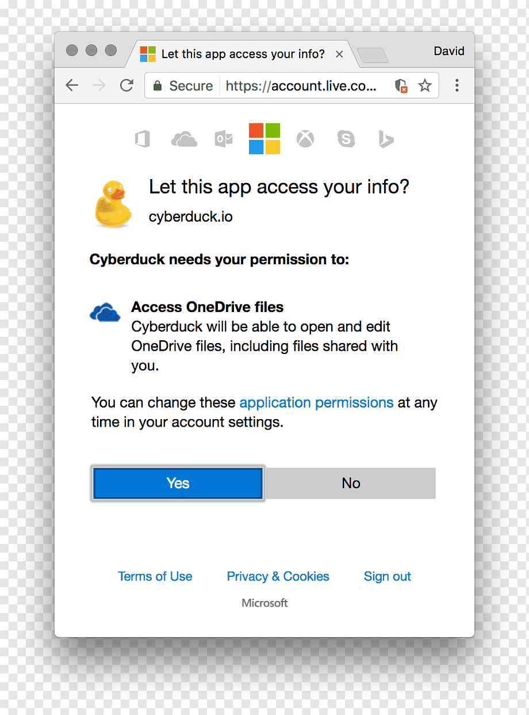Viewport: 529px width, 715px height.
Task: Click the Office icon in Microsoft header
Action: (x=143, y=139)
